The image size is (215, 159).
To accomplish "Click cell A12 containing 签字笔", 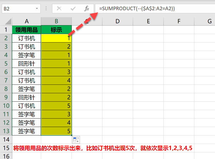I will coord(27,123).
